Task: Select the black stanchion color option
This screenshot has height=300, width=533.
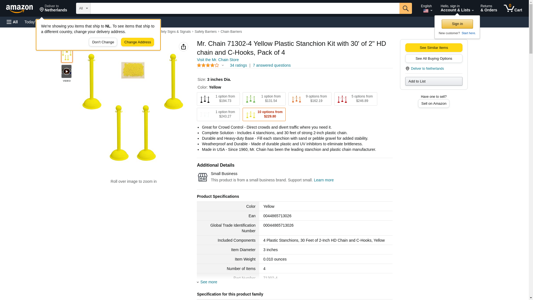Action: [x=218, y=99]
